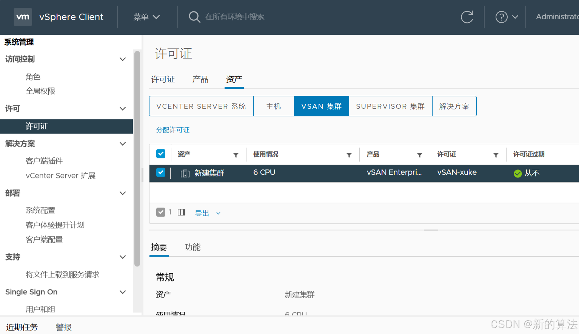Open the VCENTER SERVER 系统 tab

click(x=201, y=106)
